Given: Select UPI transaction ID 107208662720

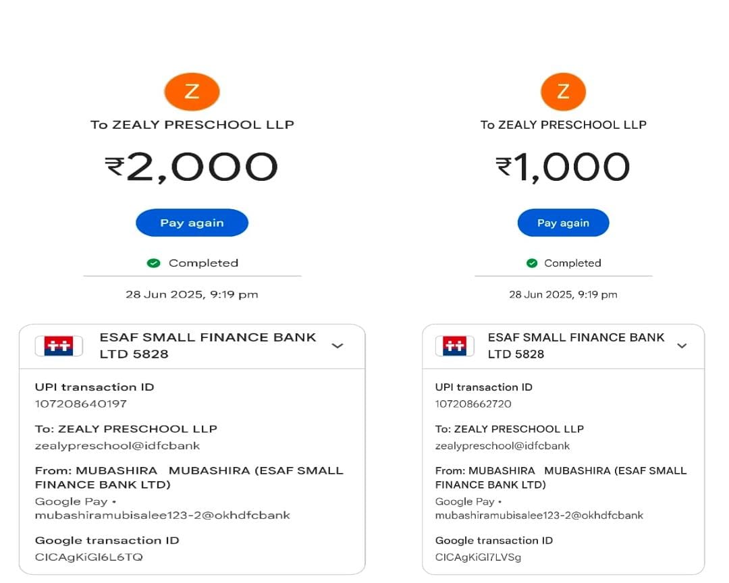Looking at the screenshot, I should click(473, 404).
